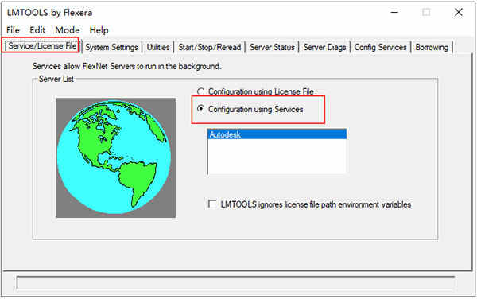This screenshot has height=299, width=477.
Task: Open the File menu
Action: click(13, 30)
